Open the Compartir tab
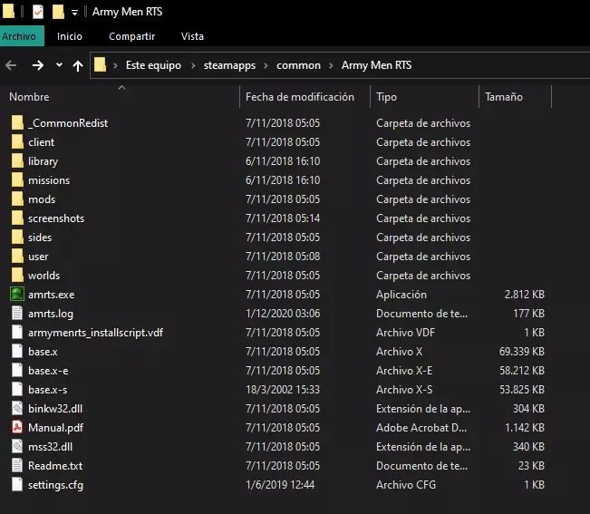This screenshot has height=514, width=590. point(131,36)
